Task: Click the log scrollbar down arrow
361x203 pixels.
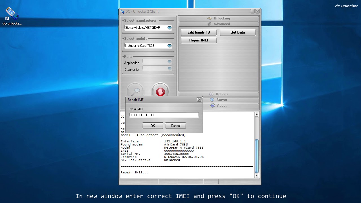Action: [x=257, y=175]
